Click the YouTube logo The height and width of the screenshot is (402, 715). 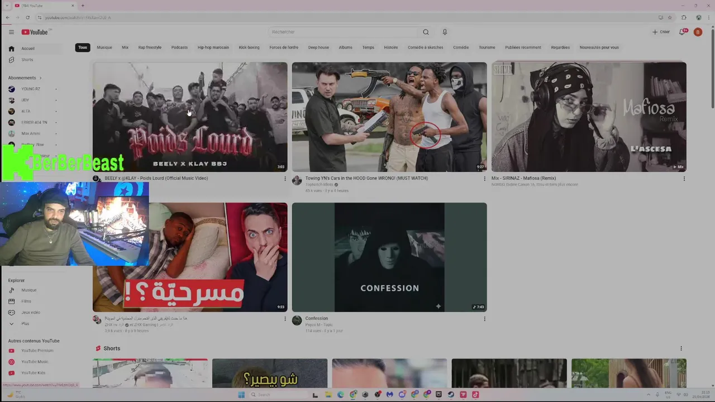[36, 32]
